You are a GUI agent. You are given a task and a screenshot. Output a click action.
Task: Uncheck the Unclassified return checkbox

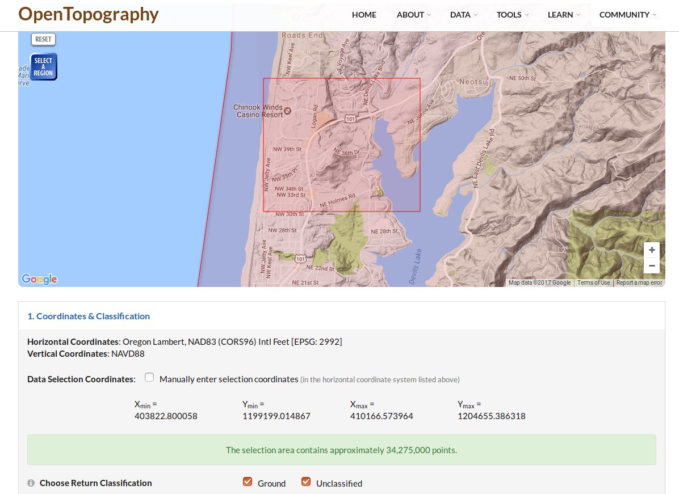[x=306, y=482]
